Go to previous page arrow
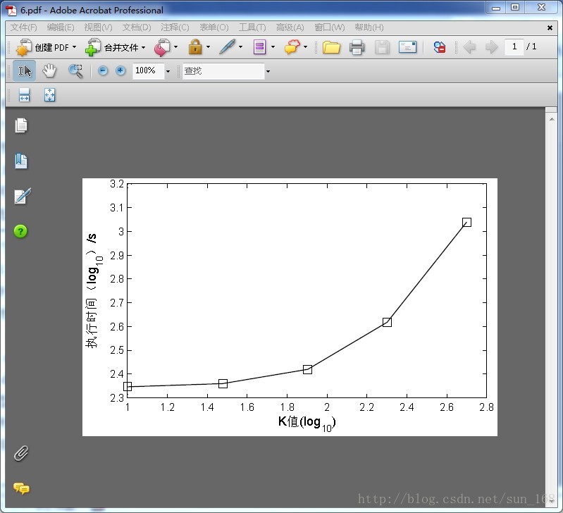Image resolution: width=563 pixels, height=513 pixels. [469, 47]
